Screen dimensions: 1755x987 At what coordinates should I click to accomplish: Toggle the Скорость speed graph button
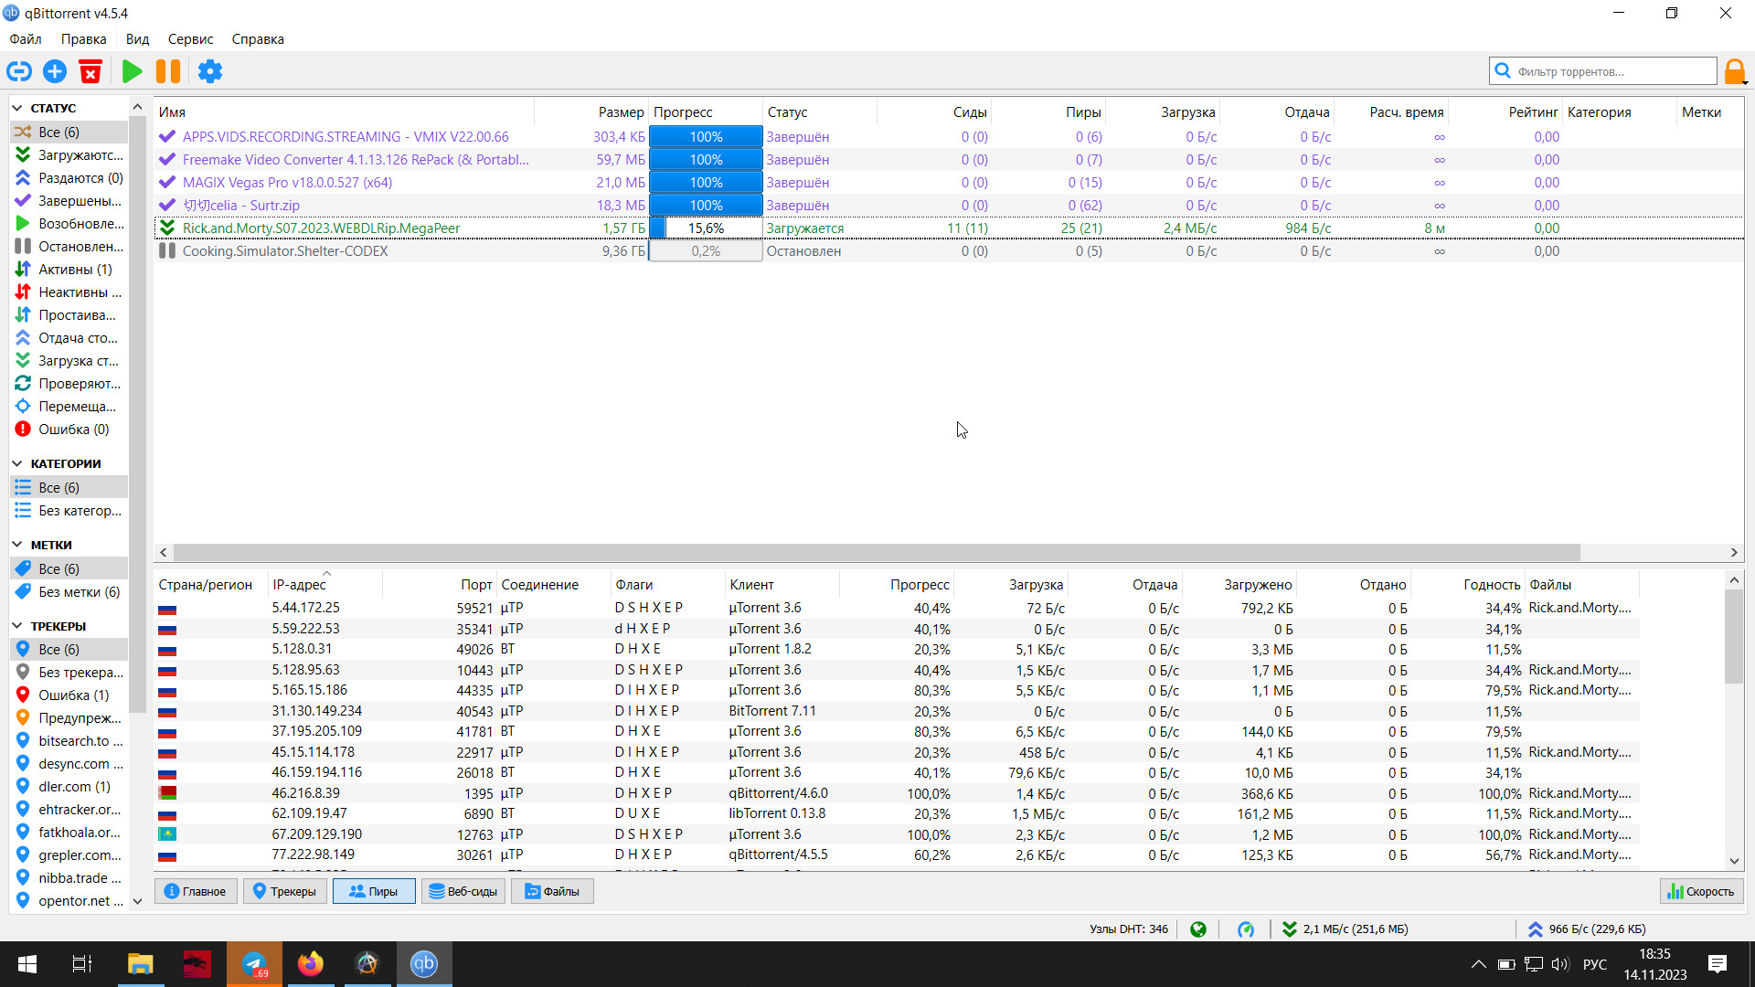(1701, 891)
